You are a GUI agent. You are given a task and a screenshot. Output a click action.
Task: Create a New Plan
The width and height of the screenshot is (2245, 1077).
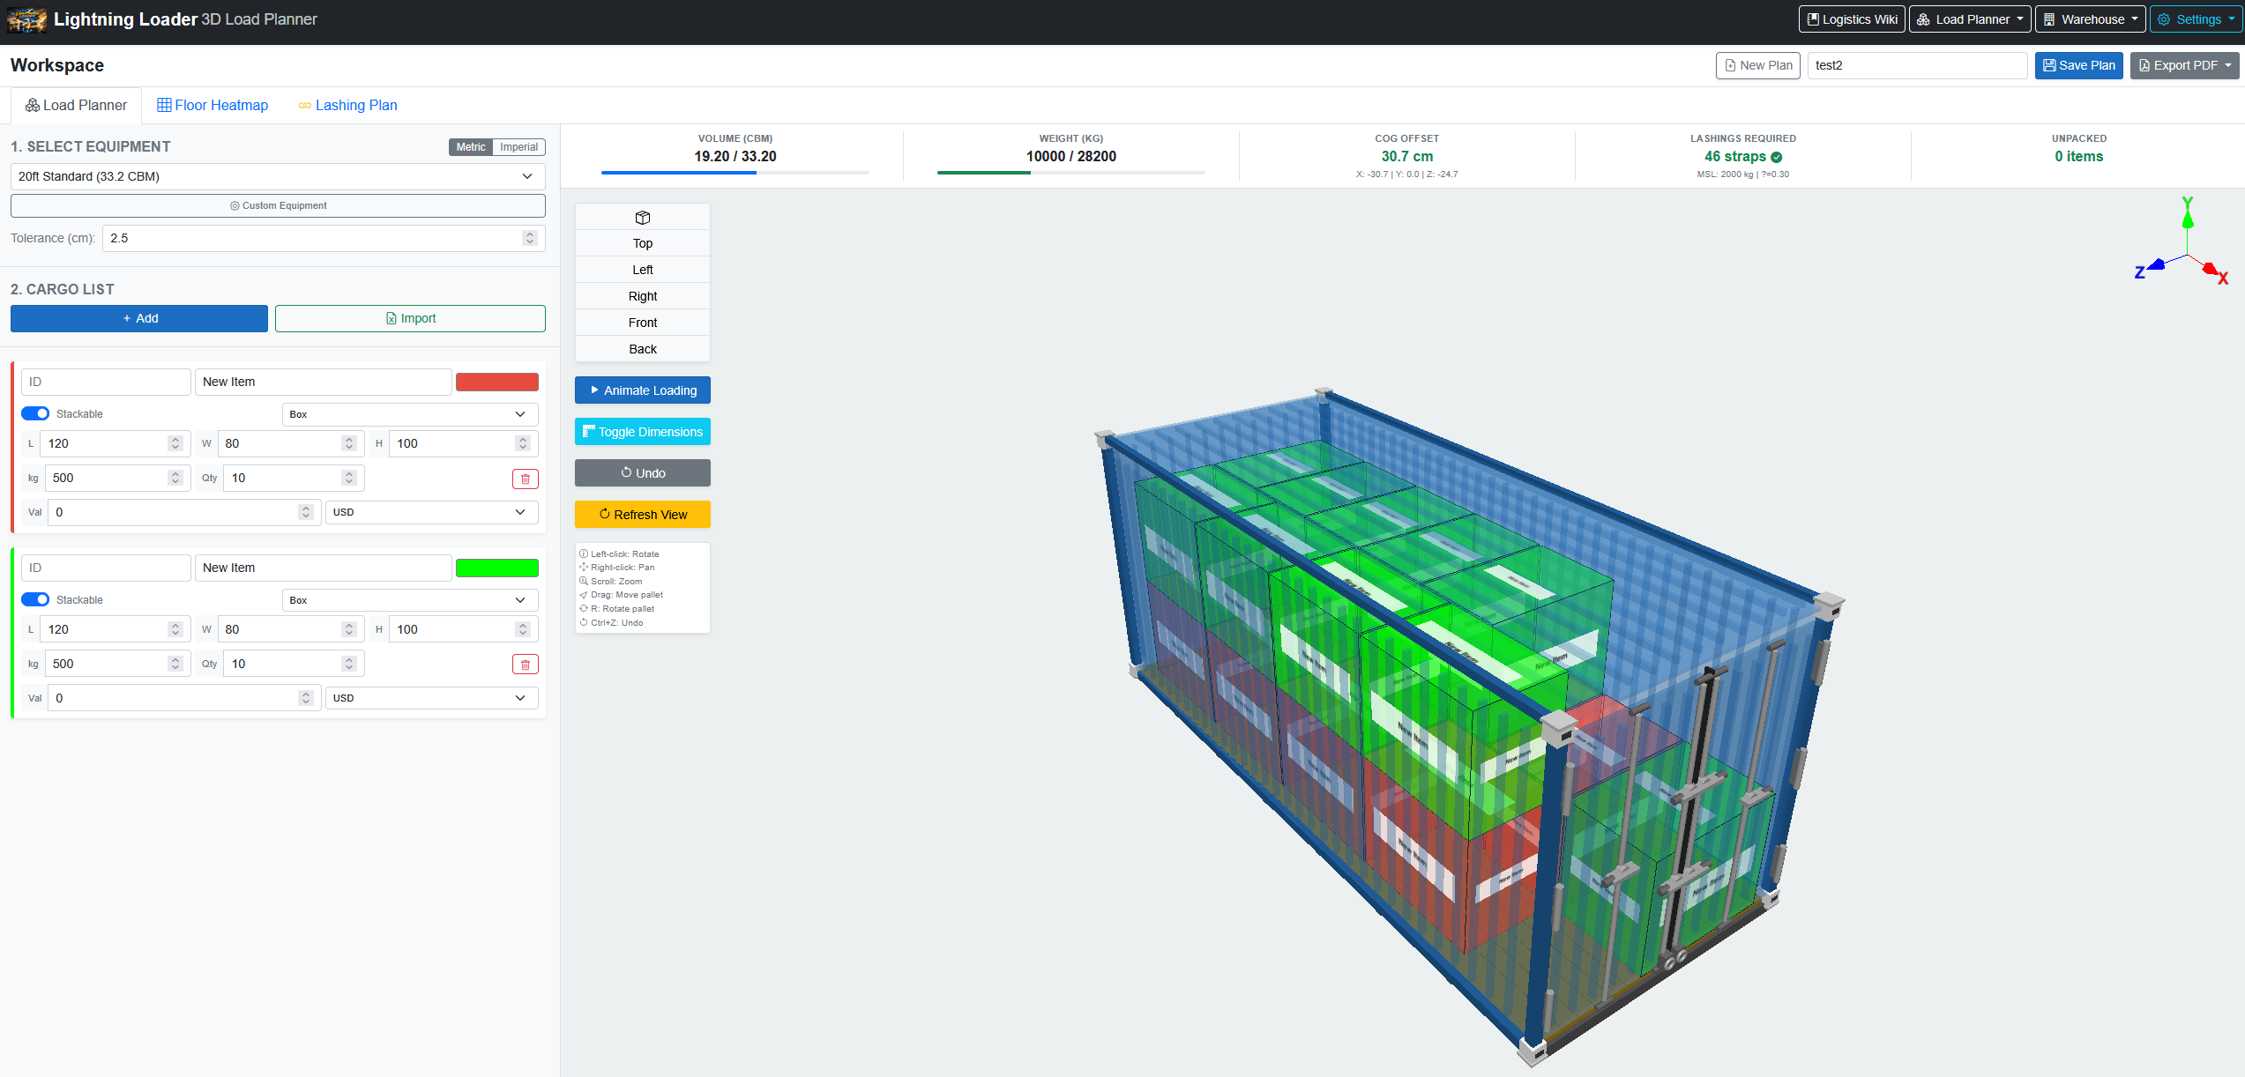coord(1756,64)
